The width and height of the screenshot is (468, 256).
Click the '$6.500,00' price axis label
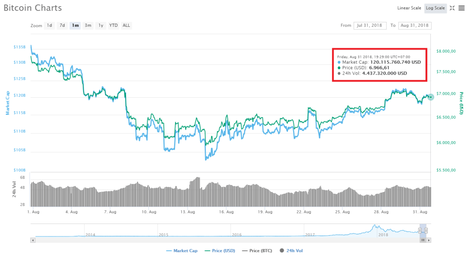446,117
